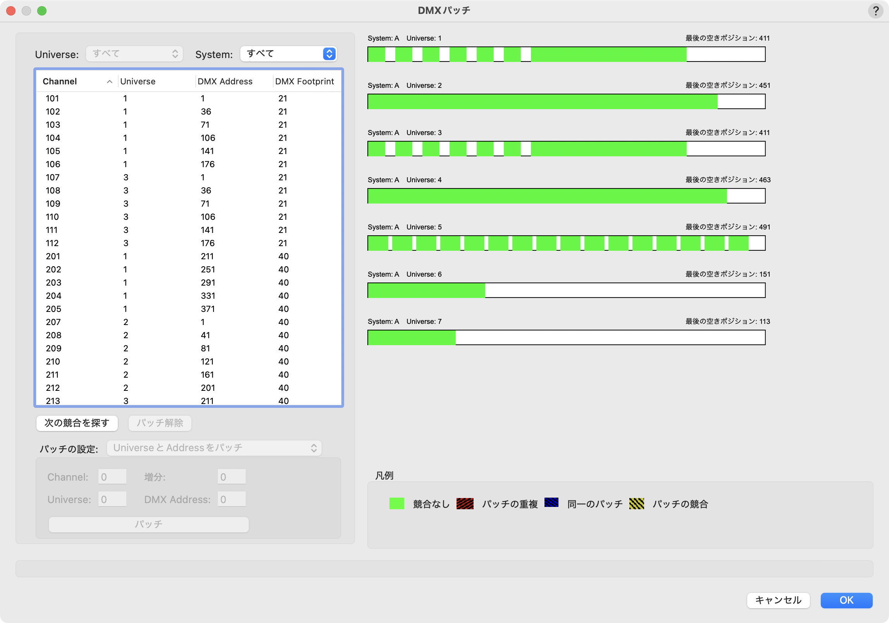The width and height of the screenshot is (889, 623).
Task: Click the yellow パッチの競合 legend swatch
Action: 636,503
